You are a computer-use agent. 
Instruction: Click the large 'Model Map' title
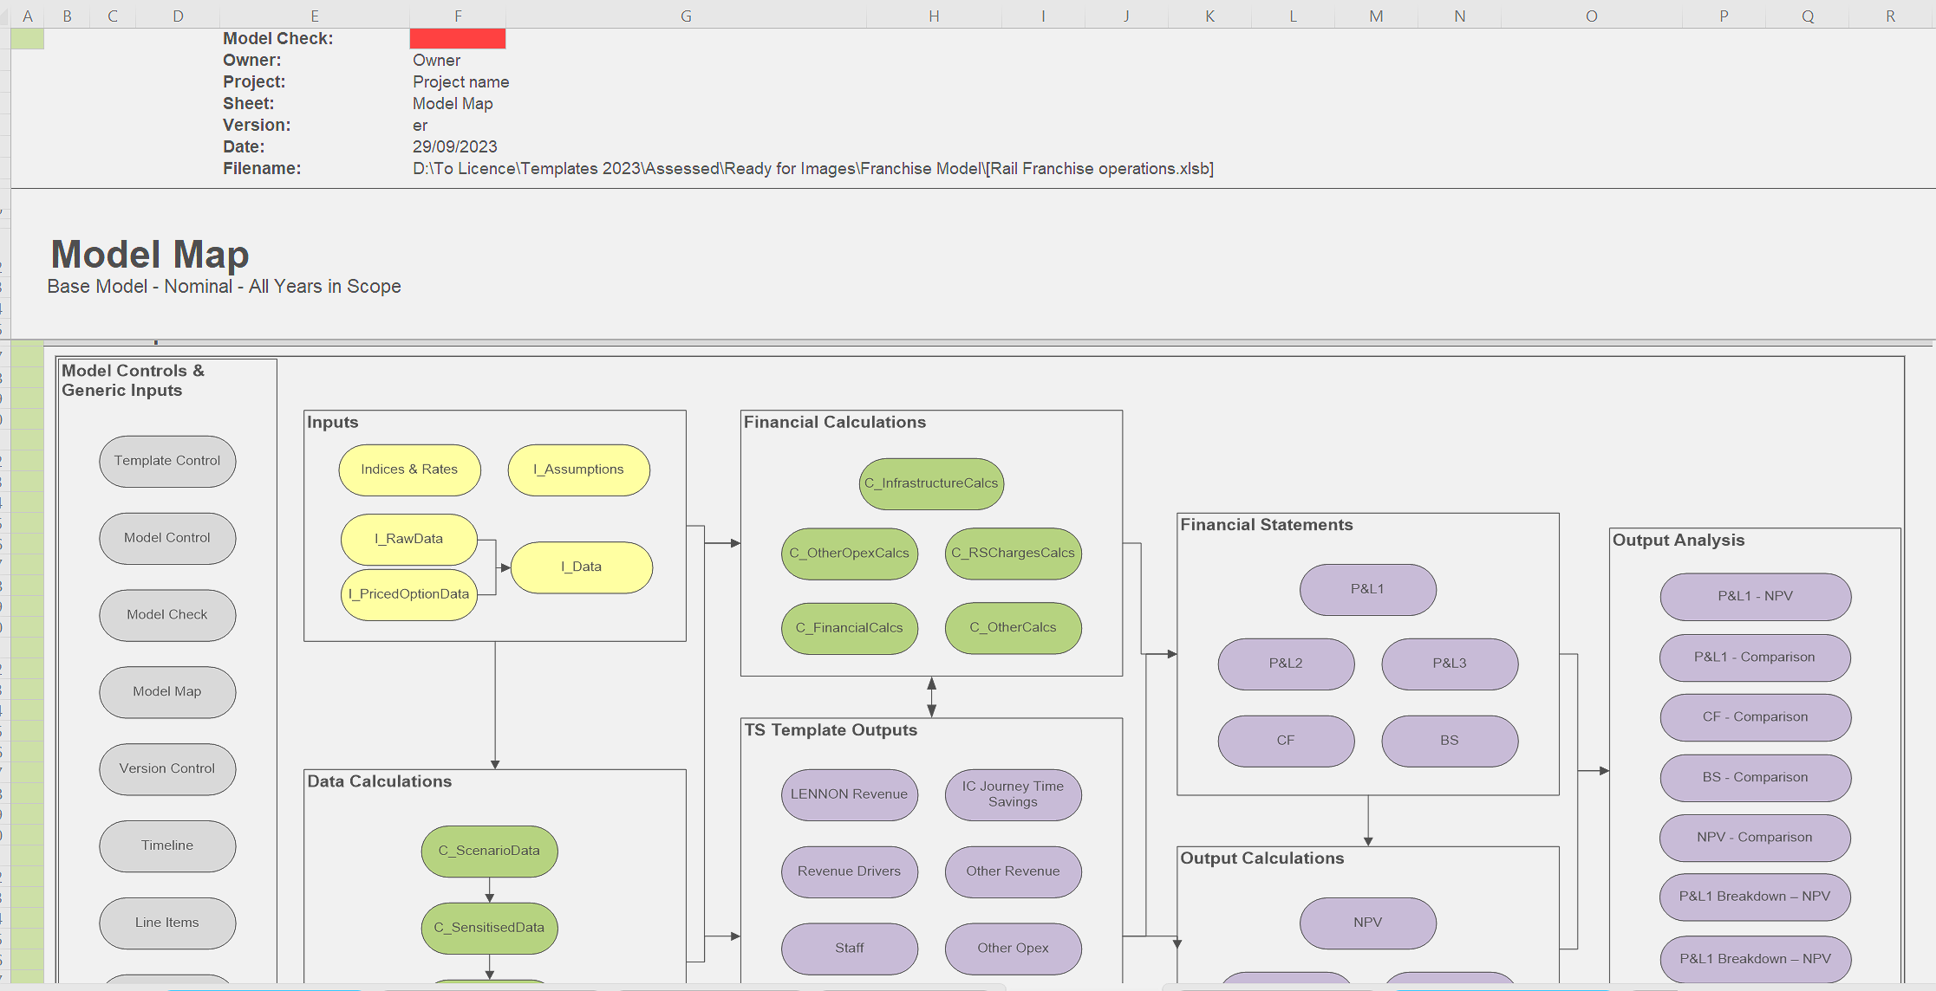click(x=150, y=255)
